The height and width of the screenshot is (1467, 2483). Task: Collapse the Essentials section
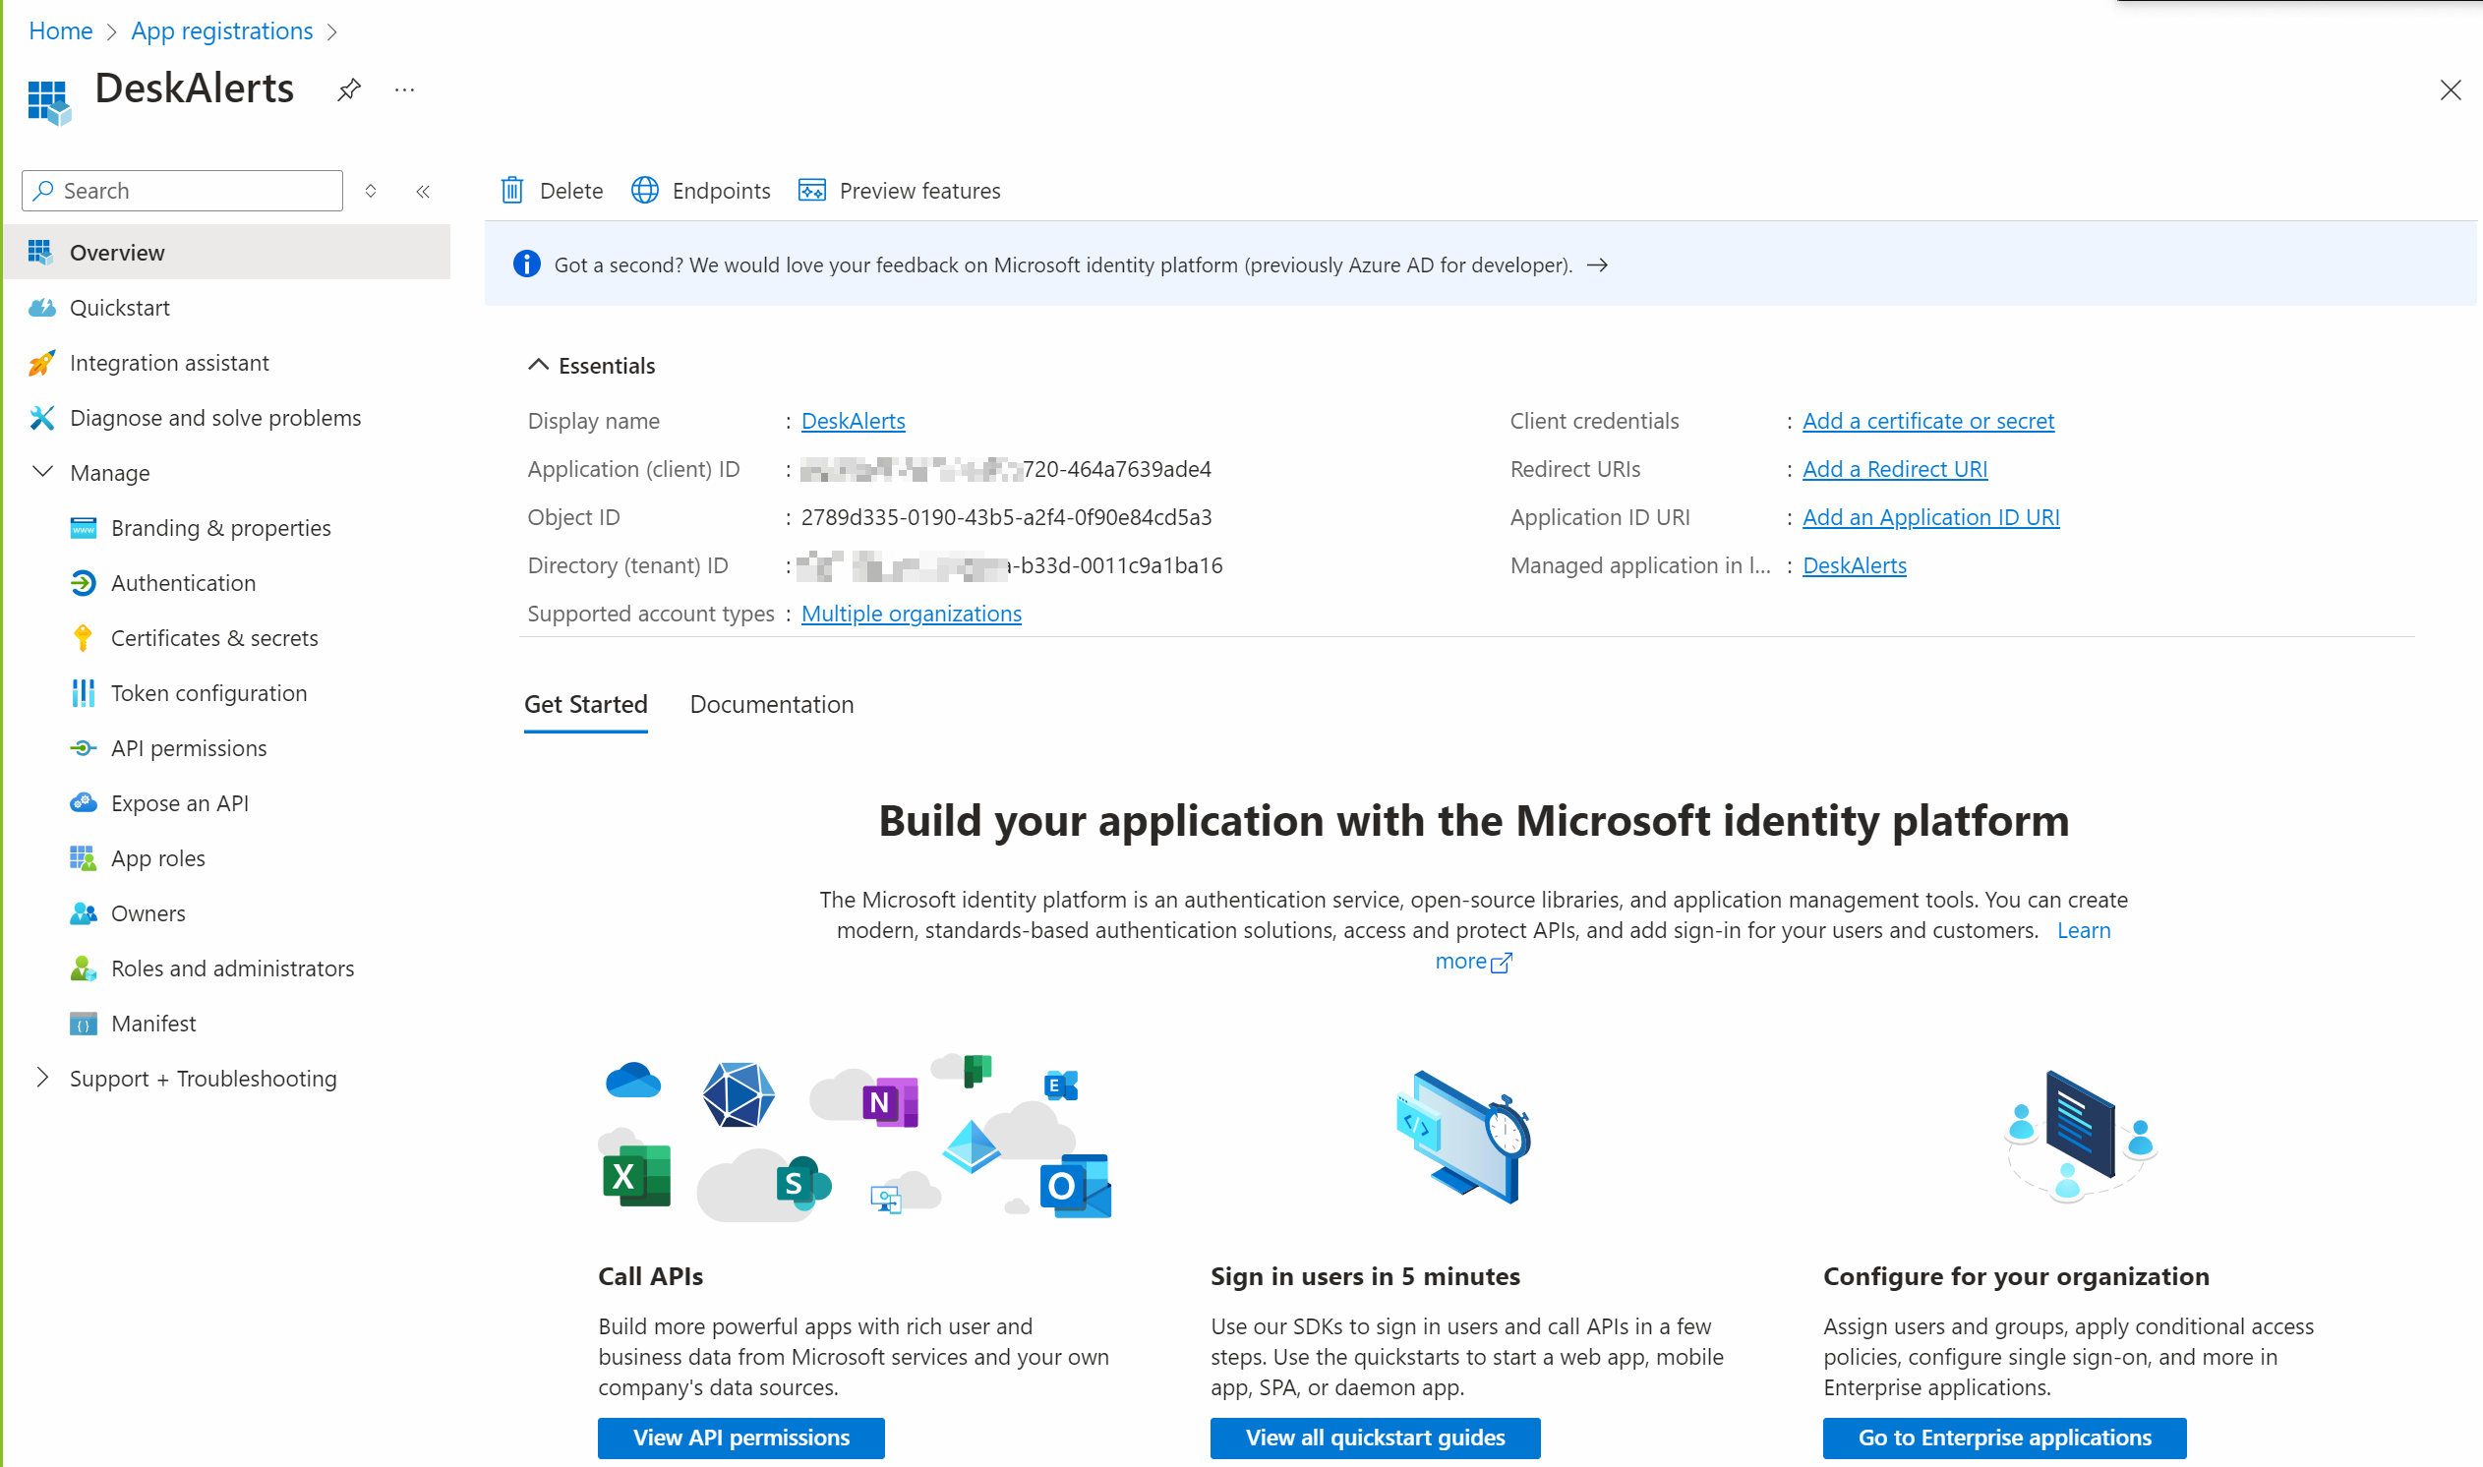pyautogui.click(x=538, y=365)
